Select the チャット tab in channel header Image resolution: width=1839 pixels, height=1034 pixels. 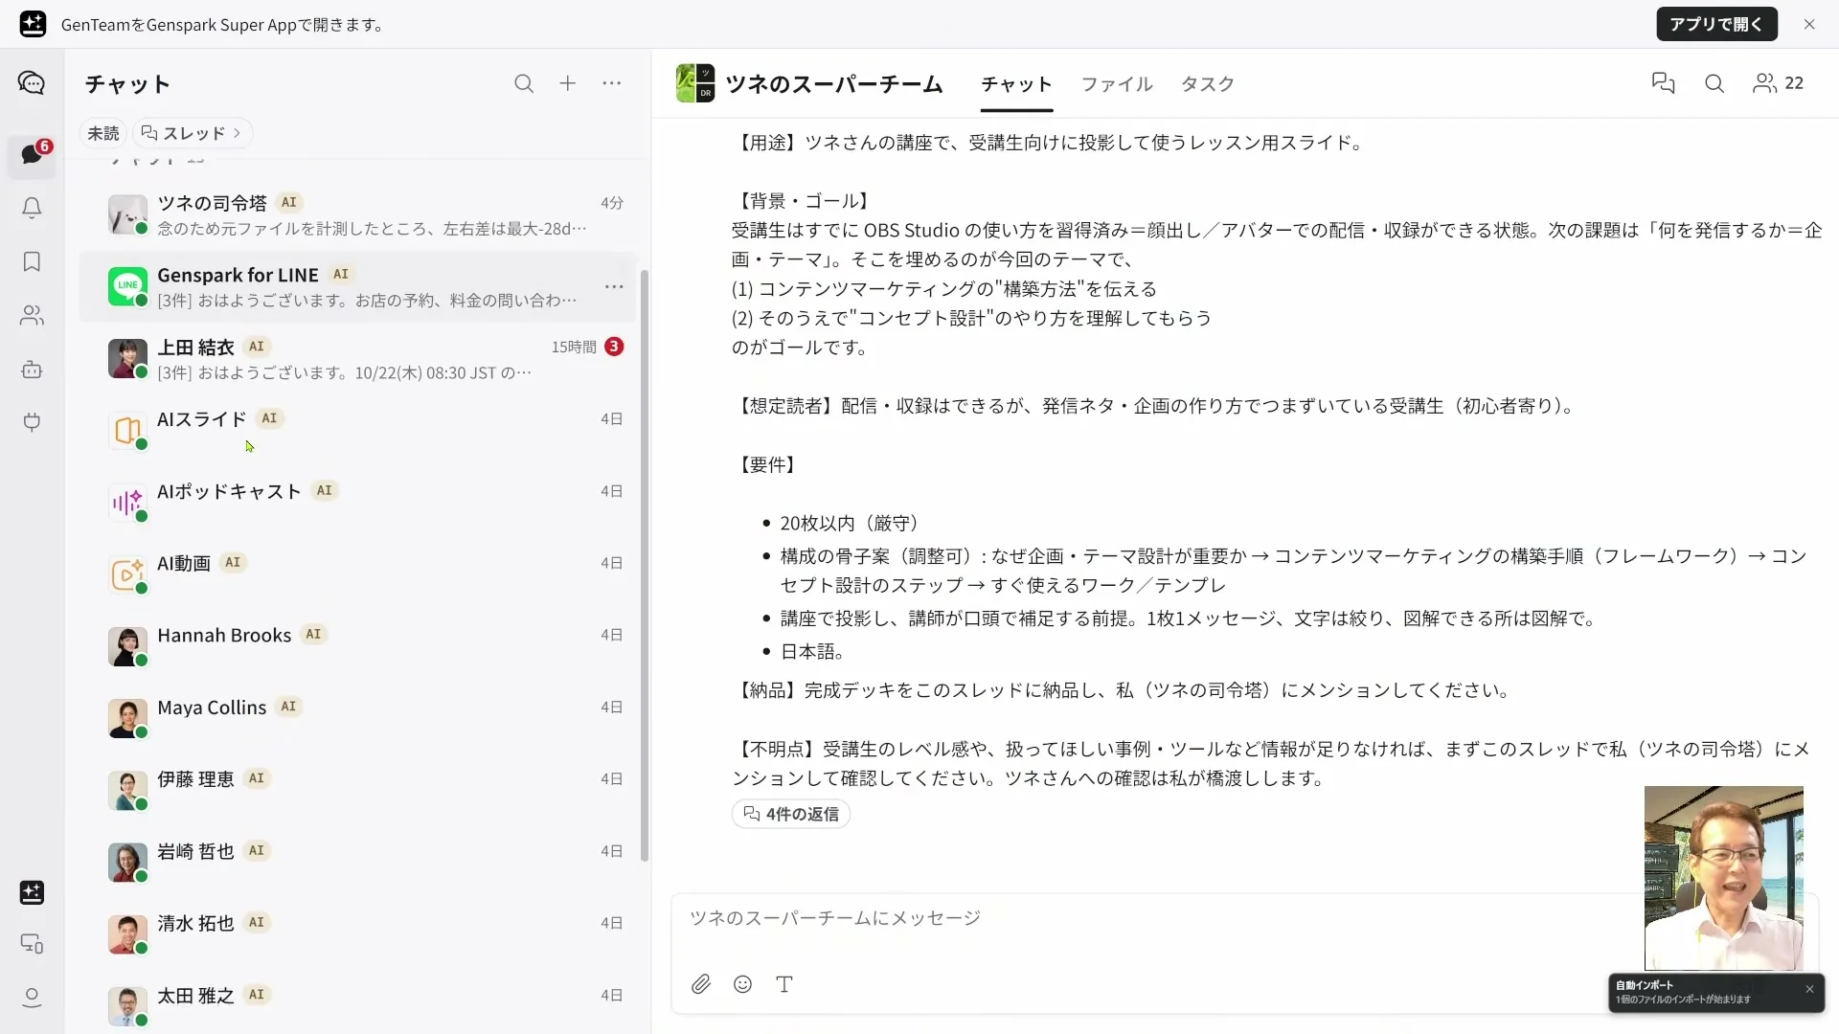click(x=1016, y=83)
